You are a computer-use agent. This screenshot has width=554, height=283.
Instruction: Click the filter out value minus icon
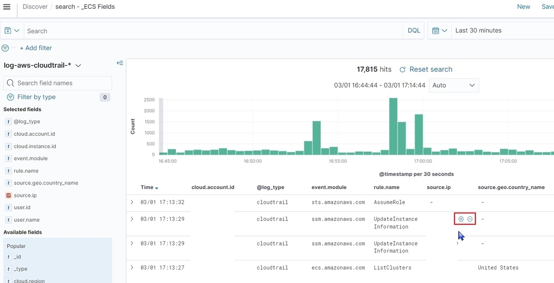click(x=470, y=219)
